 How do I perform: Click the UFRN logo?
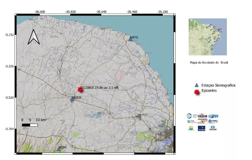pyautogui.click(x=214, y=115)
